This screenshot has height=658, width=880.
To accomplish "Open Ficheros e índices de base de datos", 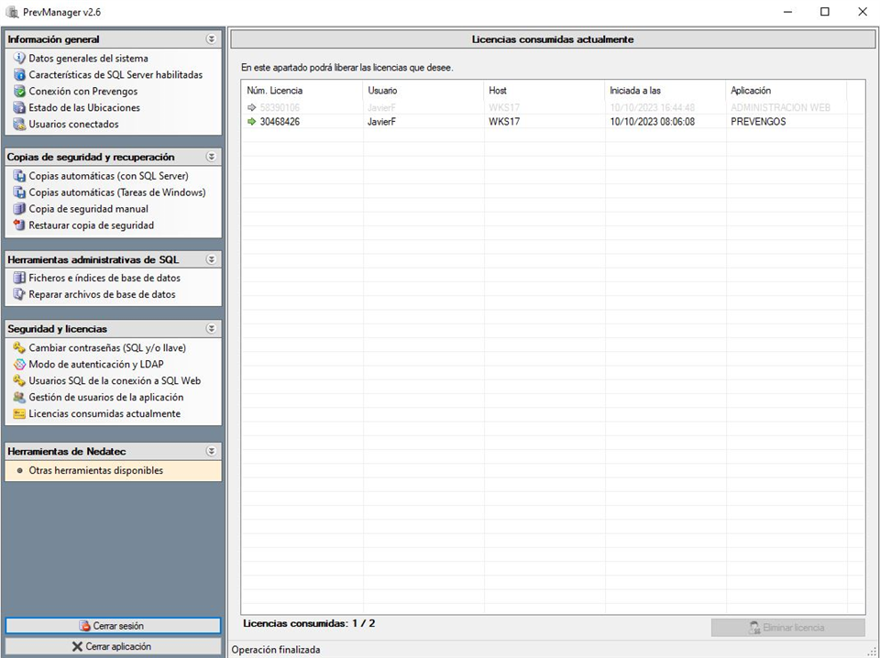I will [104, 279].
